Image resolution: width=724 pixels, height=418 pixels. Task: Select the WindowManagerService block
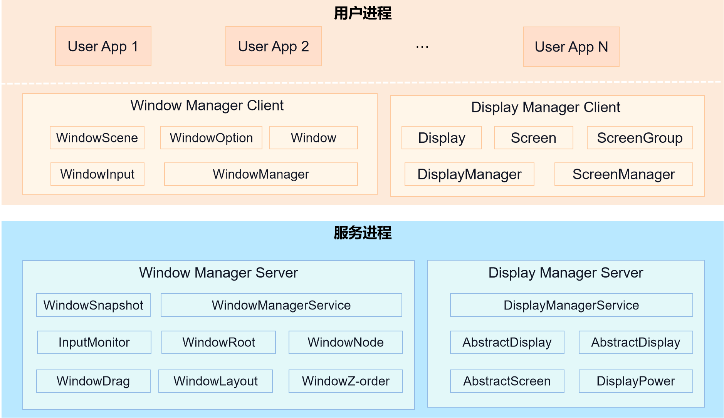pos(281,305)
